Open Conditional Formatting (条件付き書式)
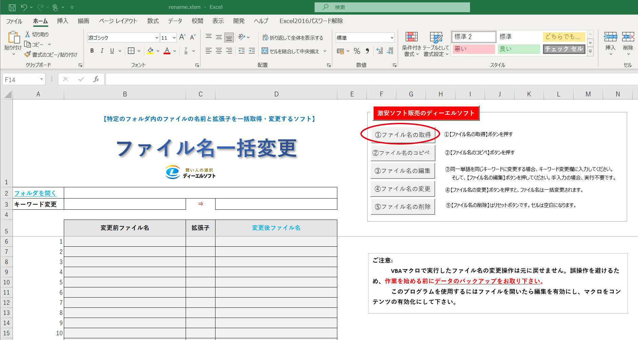Viewport: 638px width, 340px height. click(411, 44)
